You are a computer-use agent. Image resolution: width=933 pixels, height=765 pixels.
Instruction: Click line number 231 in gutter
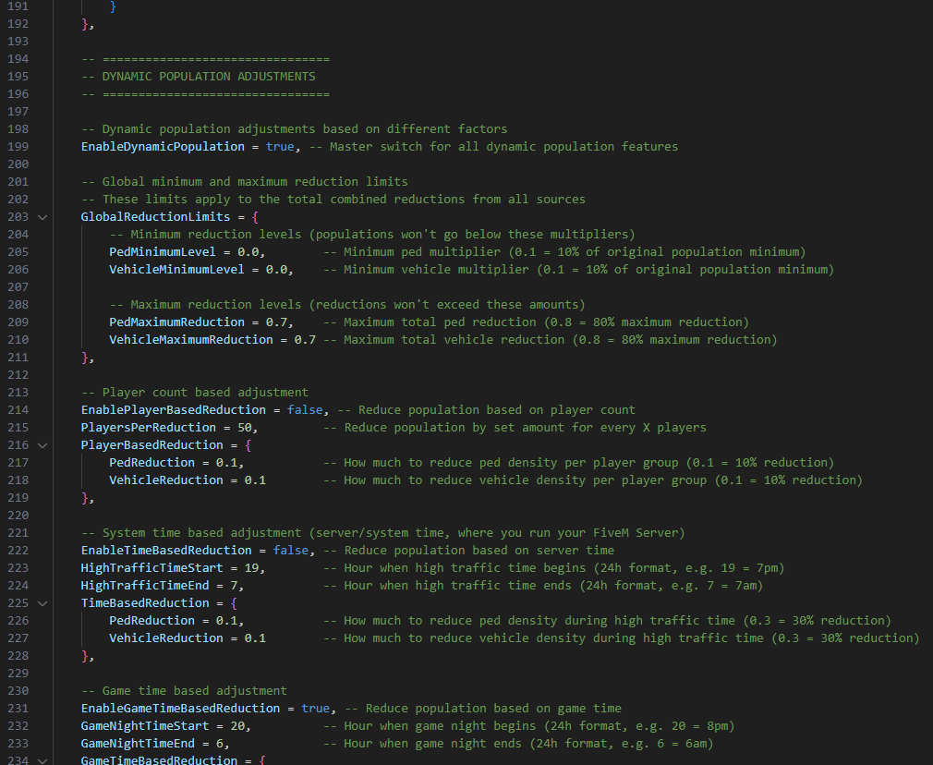pyautogui.click(x=18, y=708)
